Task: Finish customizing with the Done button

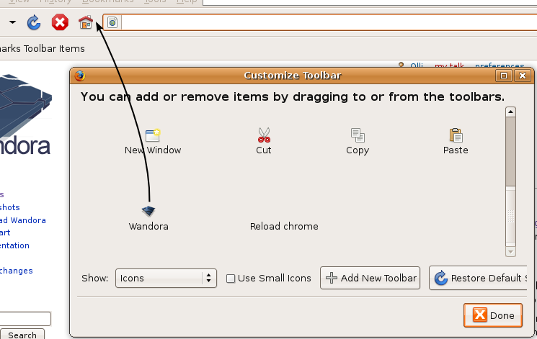Action: pos(493,315)
